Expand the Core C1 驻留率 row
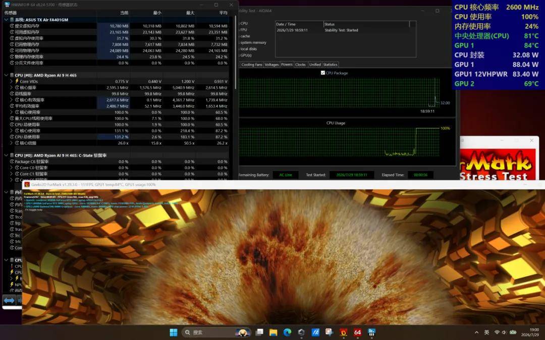The width and height of the screenshot is (545, 340). 11,174
